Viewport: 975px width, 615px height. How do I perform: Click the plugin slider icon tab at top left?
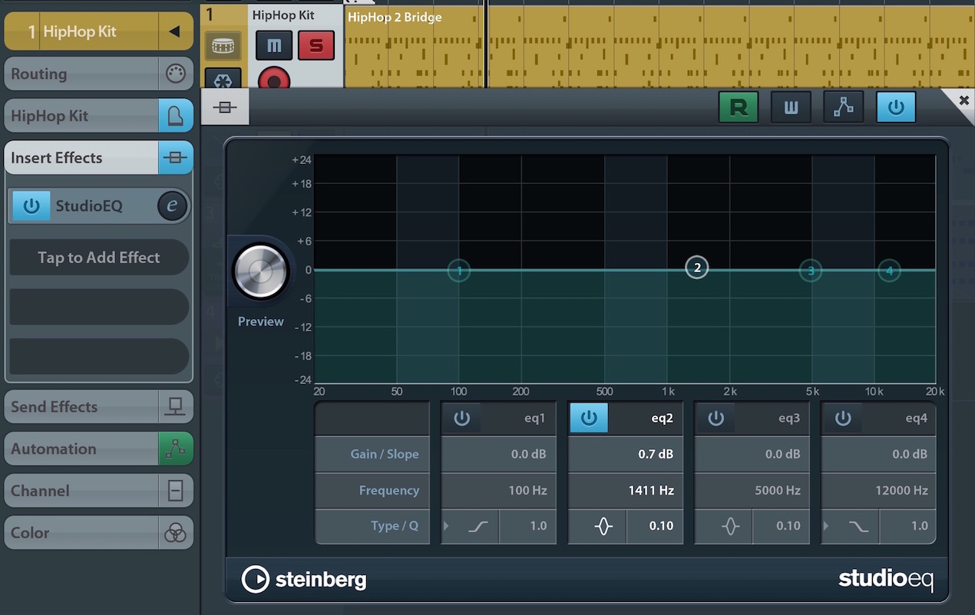pyautogui.click(x=225, y=107)
